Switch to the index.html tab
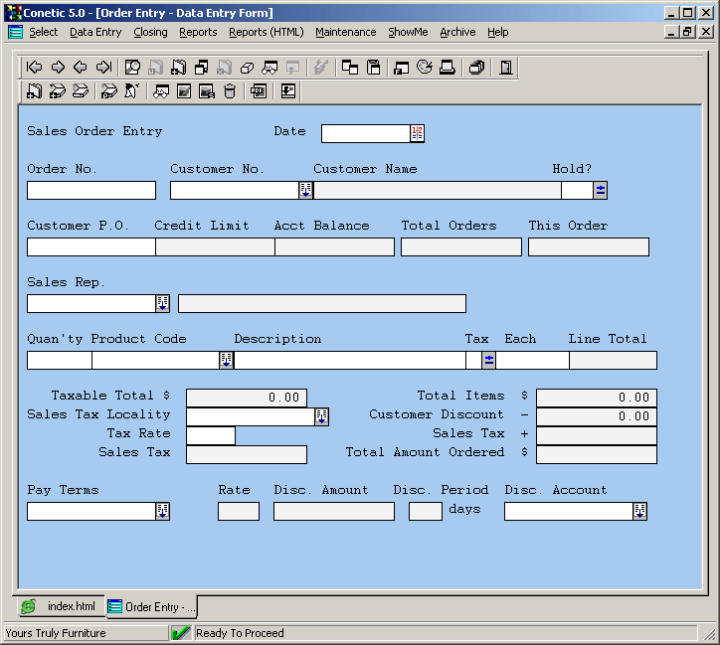 click(x=62, y=606)
